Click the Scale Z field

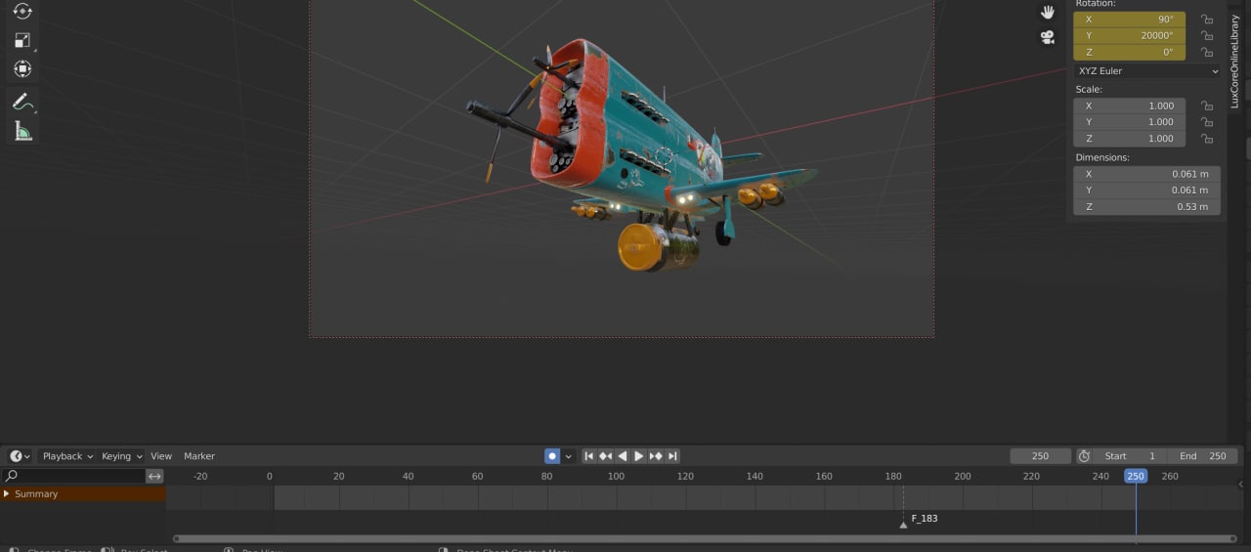[1129, 139]
